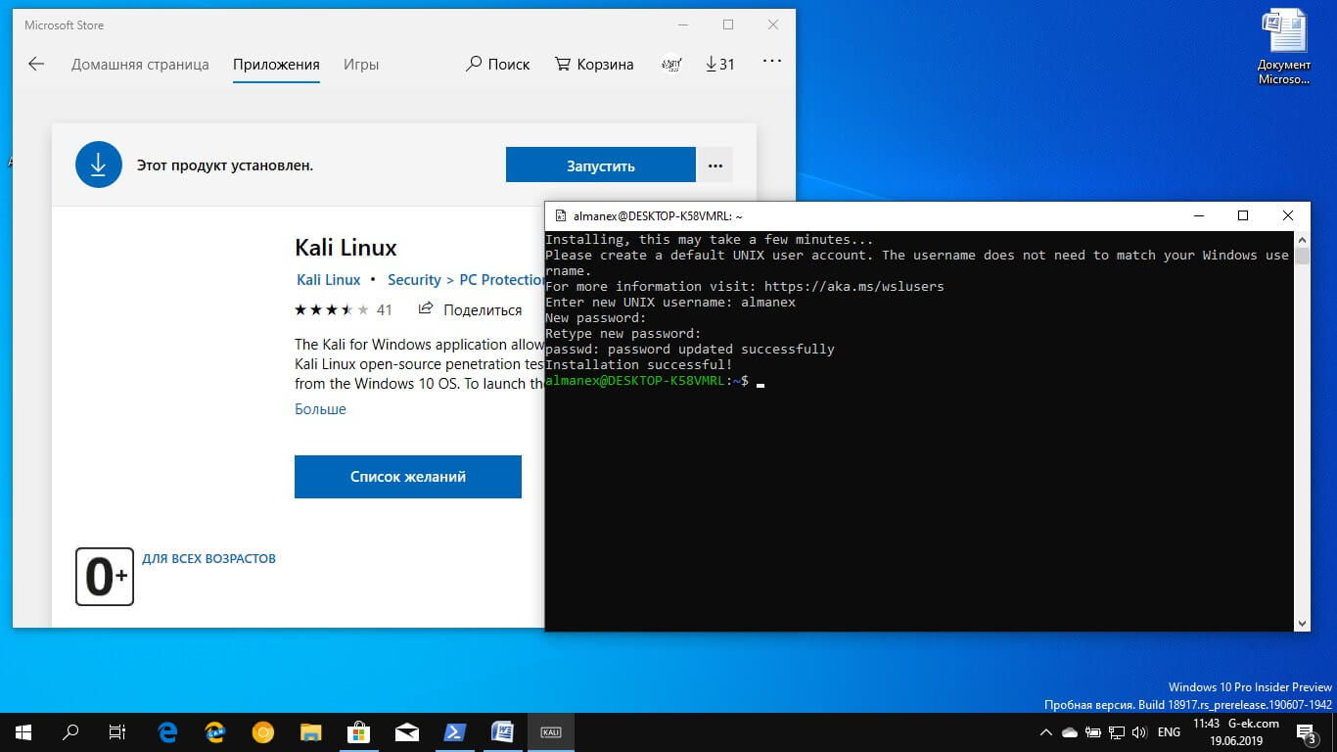Open Mail app from taskbar
The height and width of the screenshot is (752, 1337).
(x=406, y=731)
